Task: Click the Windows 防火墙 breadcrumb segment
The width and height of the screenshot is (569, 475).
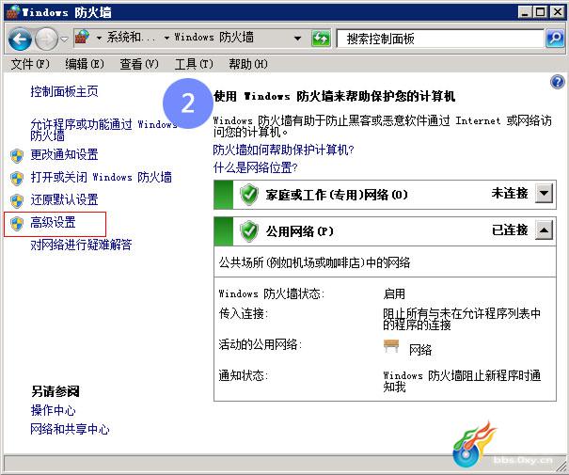Action: click(x=213, y=38)
